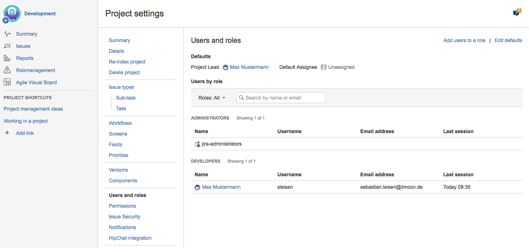Screen dimensions: 529x248
Task: Click the Summary activity icon
Action: click(7, 34)
